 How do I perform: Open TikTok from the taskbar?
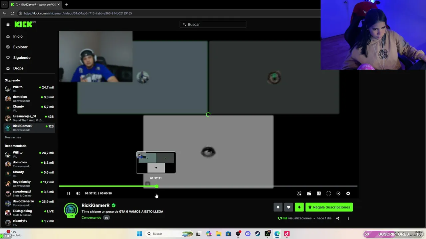(x=287, y=234)
